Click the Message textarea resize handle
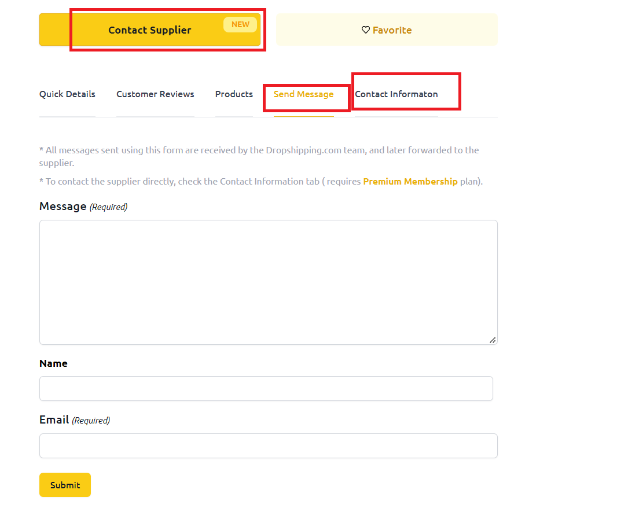This screenshot has width=617, height=508. click(492, 340)
